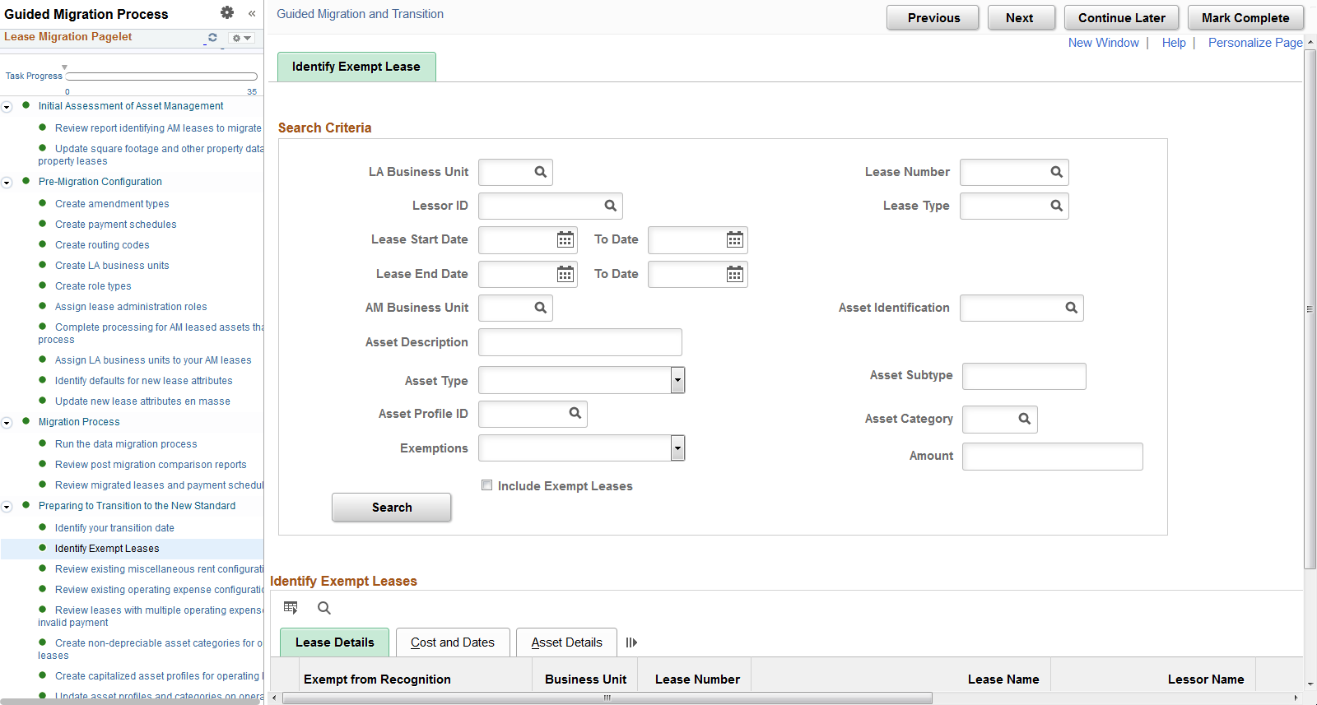Collapse Preparing to Transition section
The image size is (1317, 705).
(7, 507)
